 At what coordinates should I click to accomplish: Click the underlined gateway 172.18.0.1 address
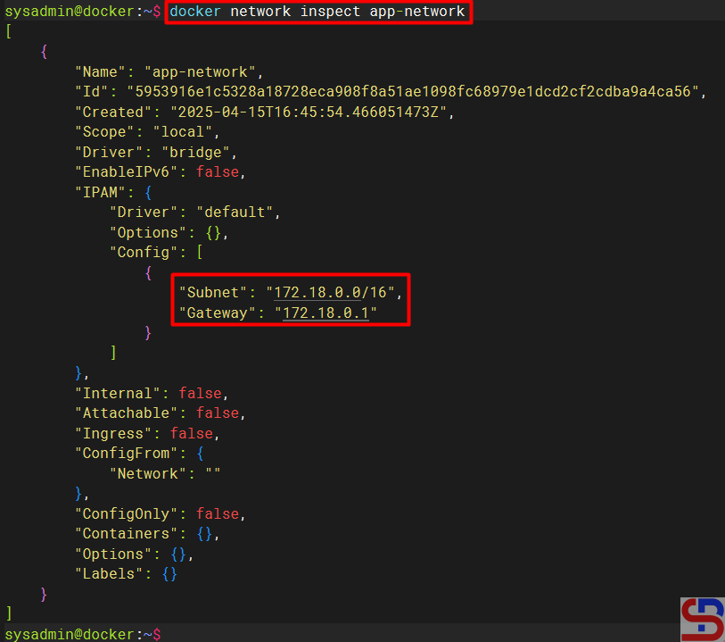click(325, 313)
